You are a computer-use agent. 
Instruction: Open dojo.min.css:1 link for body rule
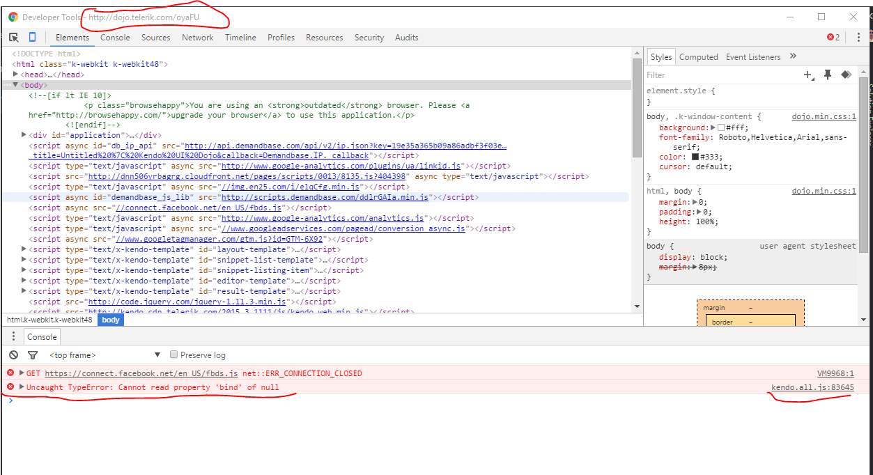click(824, 117)
